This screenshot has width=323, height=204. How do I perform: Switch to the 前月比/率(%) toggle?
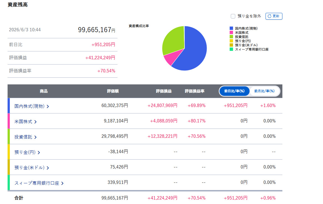pos(264,91)
